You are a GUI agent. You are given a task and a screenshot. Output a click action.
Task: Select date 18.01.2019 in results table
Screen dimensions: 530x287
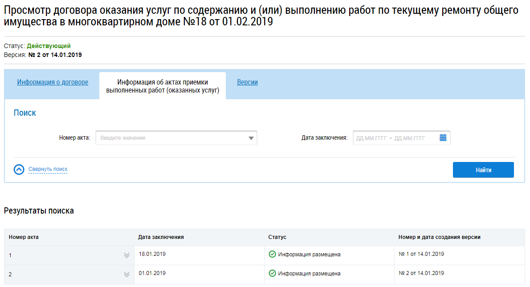[152, 254]
